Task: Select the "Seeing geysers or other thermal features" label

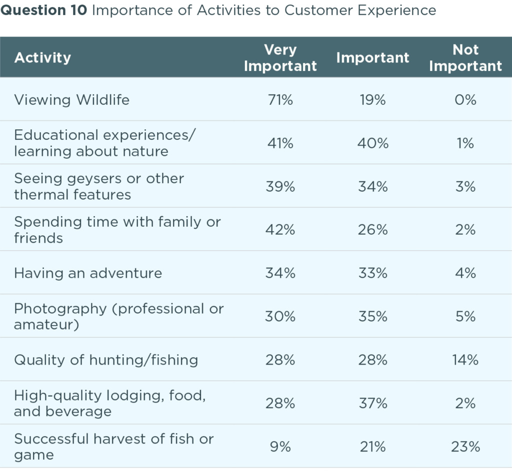Action: [98, 186]
